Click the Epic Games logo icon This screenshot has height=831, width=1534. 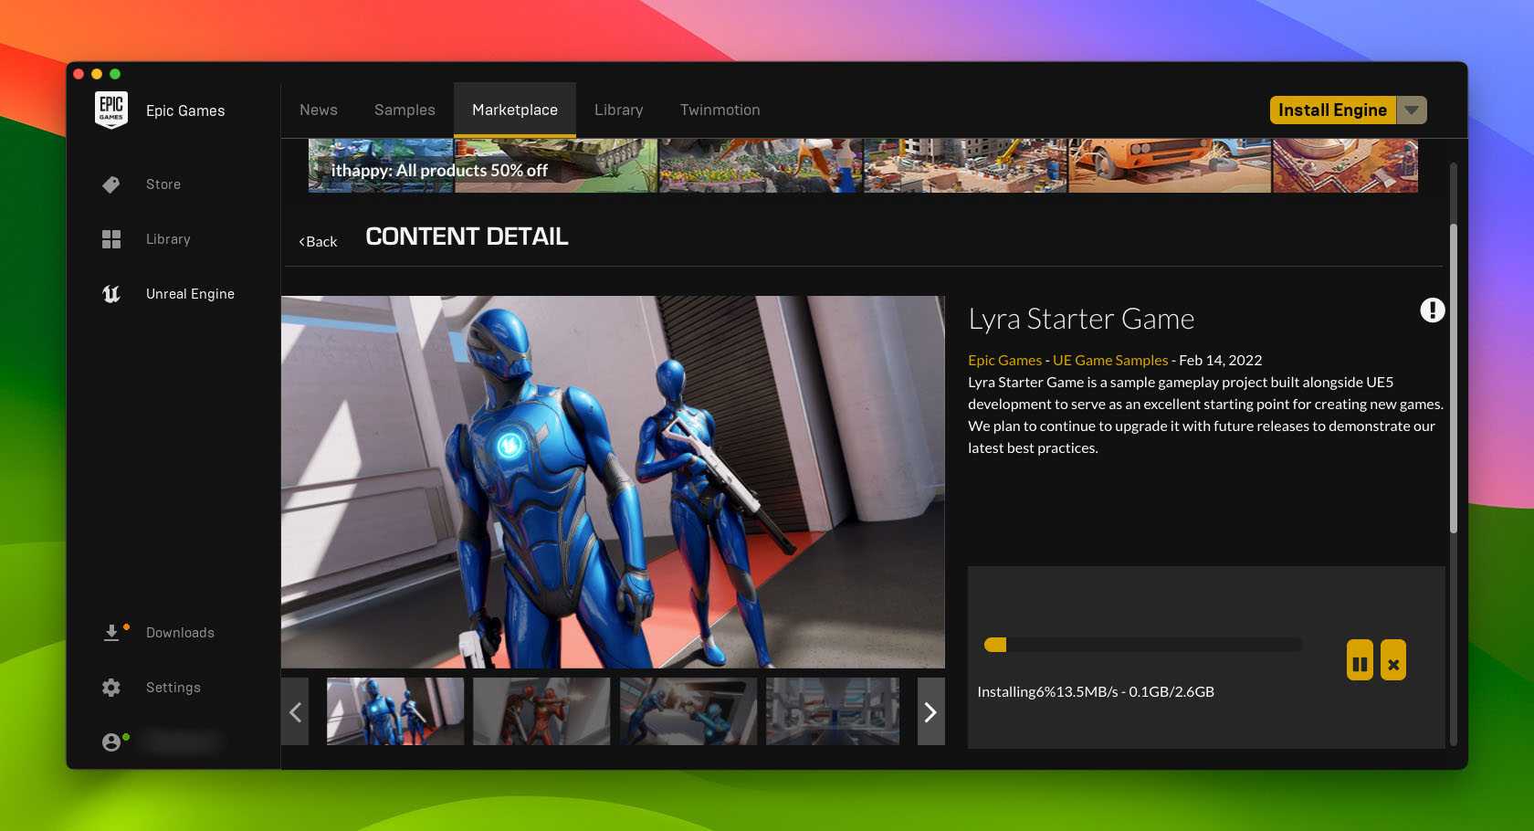click(x=111, y=110)
